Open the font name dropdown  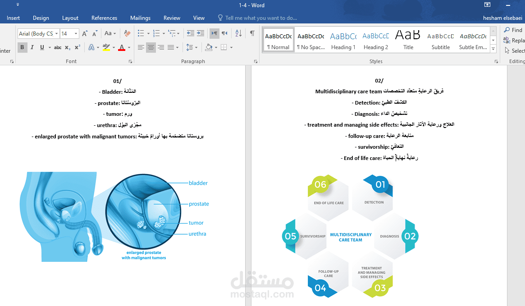click(57, 33)
